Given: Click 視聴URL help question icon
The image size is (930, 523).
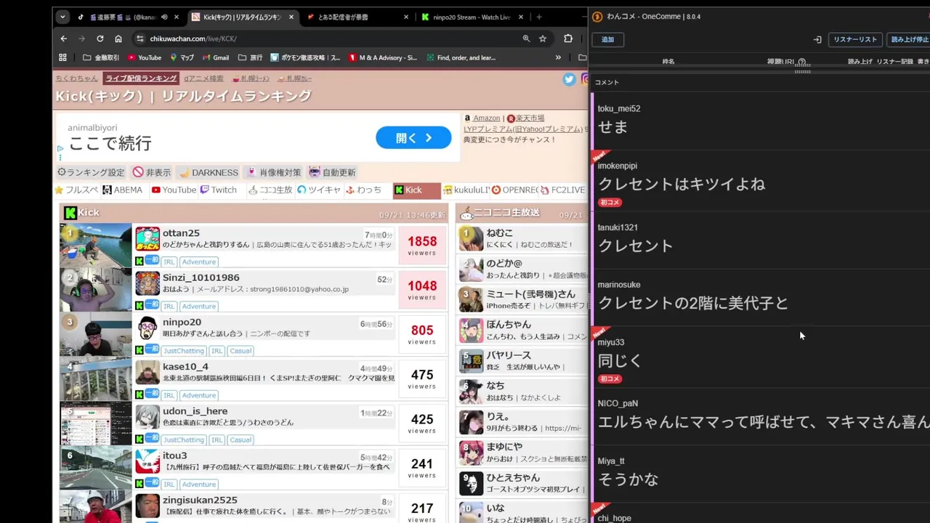Looking at the screenshot, I should tap(802, 62).
